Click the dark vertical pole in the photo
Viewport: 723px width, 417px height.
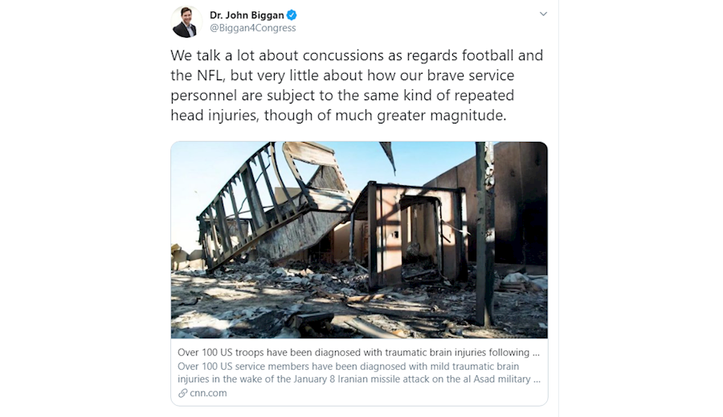tap(484, 233)
